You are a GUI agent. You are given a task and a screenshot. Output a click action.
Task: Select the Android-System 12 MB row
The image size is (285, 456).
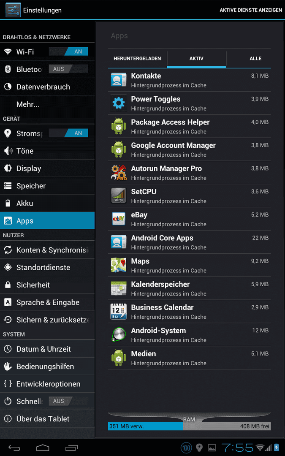pyautogui.click(x=189, y=334)
